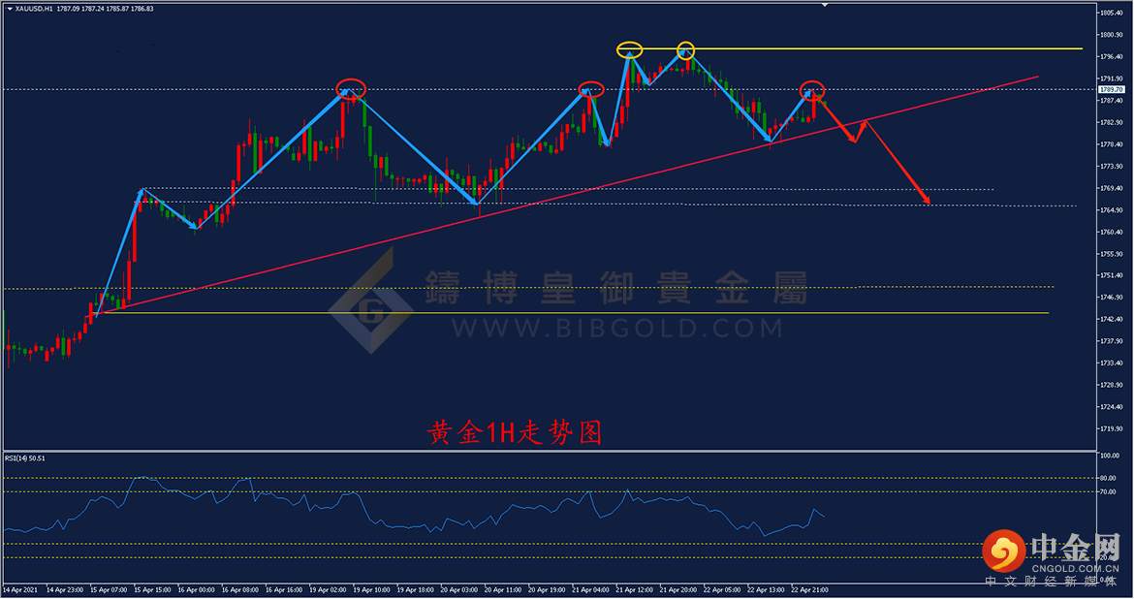Click the 黄金1H走势图 red text label
This screenshot has width=1134, height=599.
pyautogui.click(x=515, y=433)
